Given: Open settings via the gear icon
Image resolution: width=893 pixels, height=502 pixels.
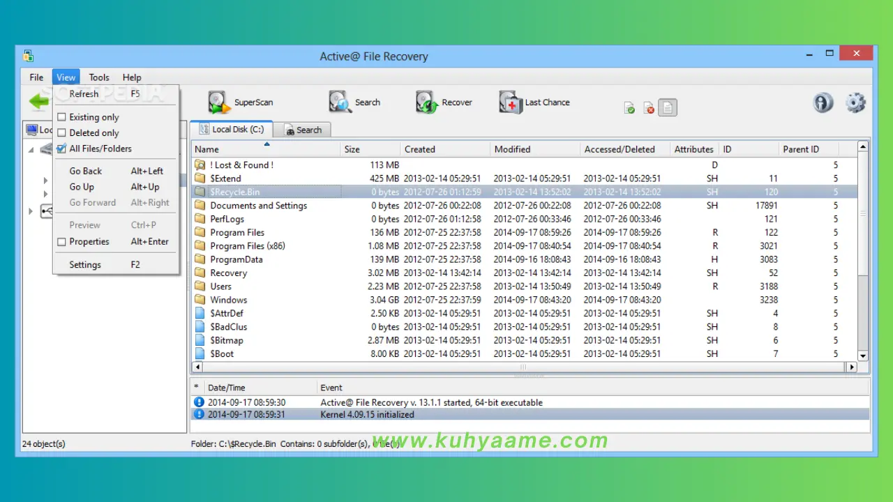Looking at the screenshot, I should click(855, 102).
